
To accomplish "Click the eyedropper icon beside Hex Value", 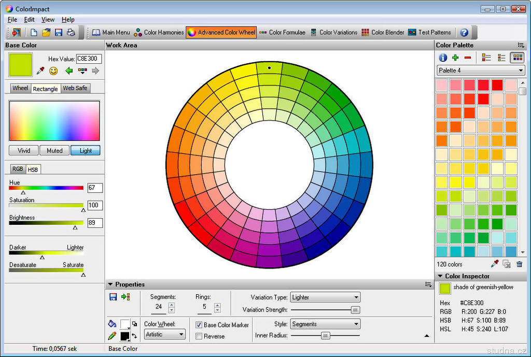I will [40, 70].
